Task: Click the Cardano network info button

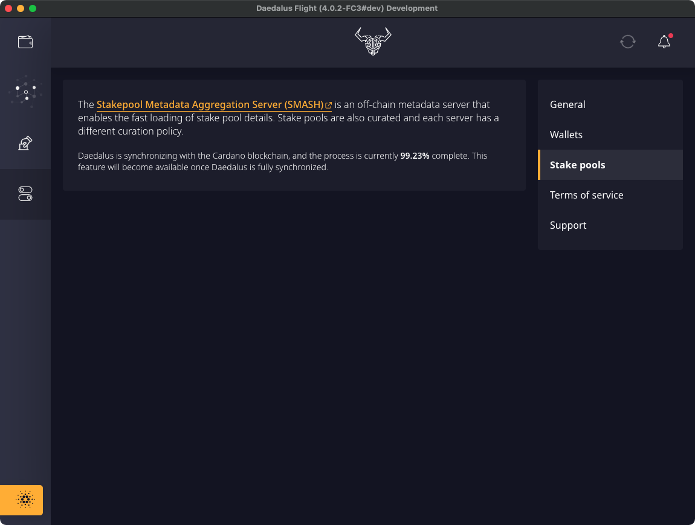Action: click(21, 500)
